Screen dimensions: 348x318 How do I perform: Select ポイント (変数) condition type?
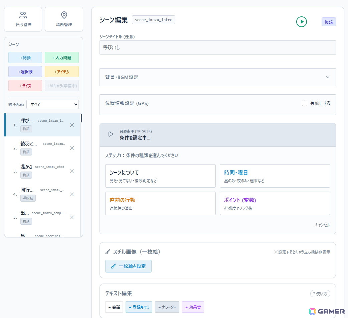point(275,203)
